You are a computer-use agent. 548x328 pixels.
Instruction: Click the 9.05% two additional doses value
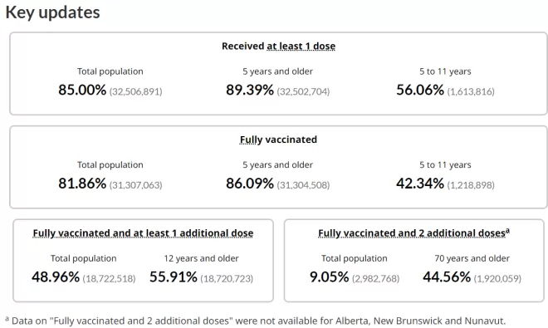[x=330, y=277]
